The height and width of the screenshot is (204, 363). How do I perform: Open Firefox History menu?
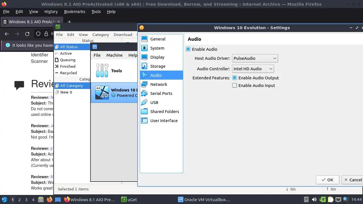(51, 12)
